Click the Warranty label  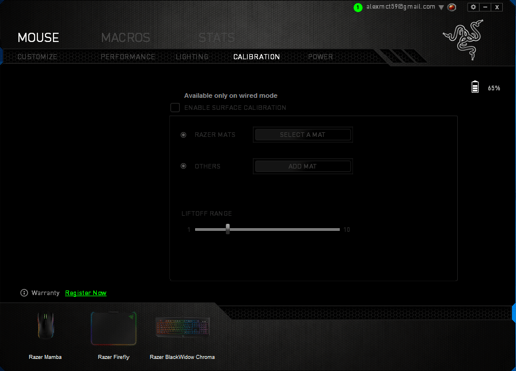45,293
